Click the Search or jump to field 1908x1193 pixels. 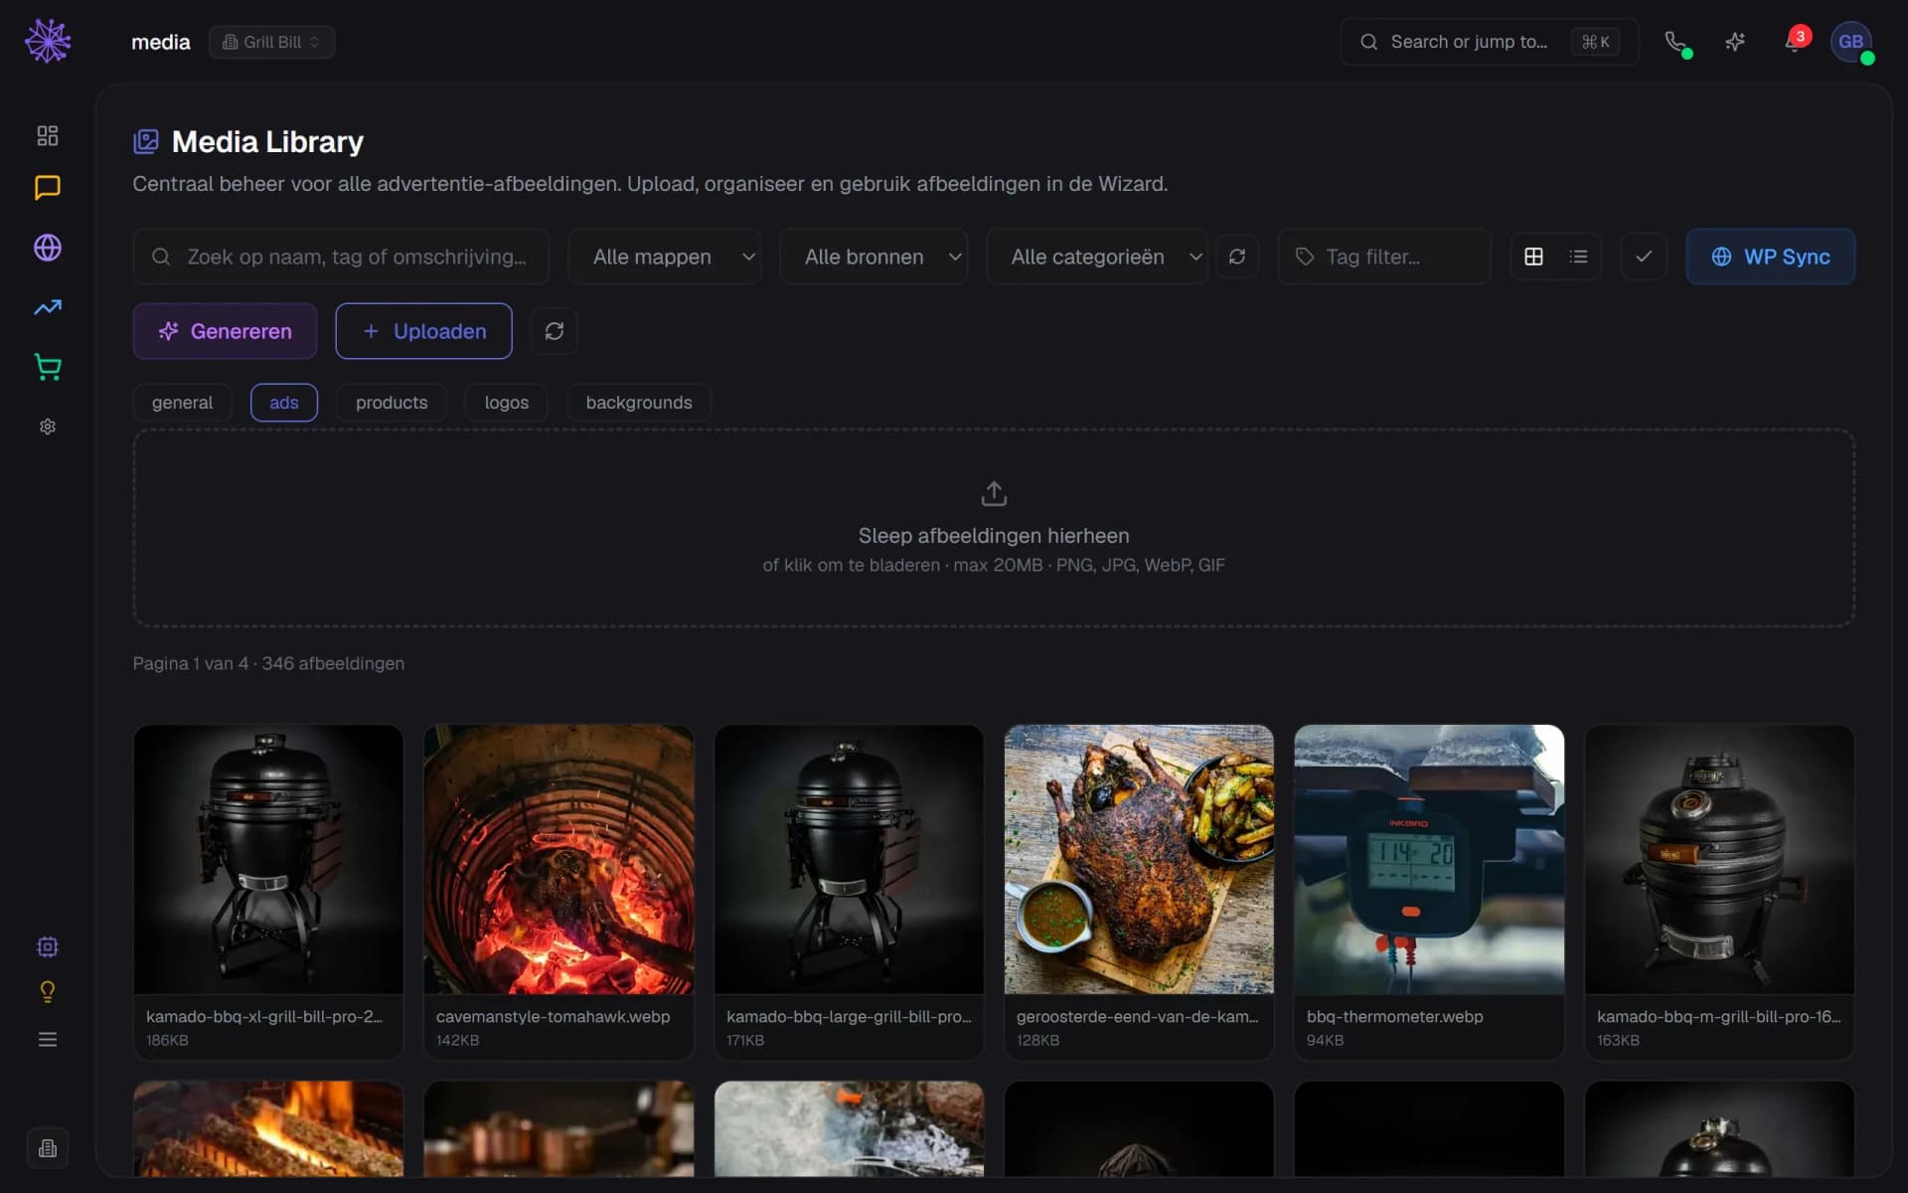pyautogui.click(x=1489, y=42)
